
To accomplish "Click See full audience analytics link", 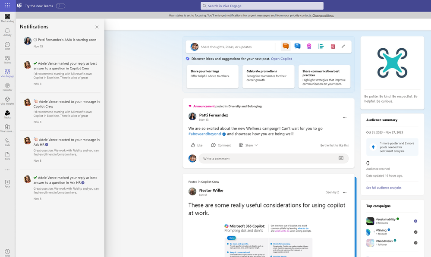I will 384,188.
